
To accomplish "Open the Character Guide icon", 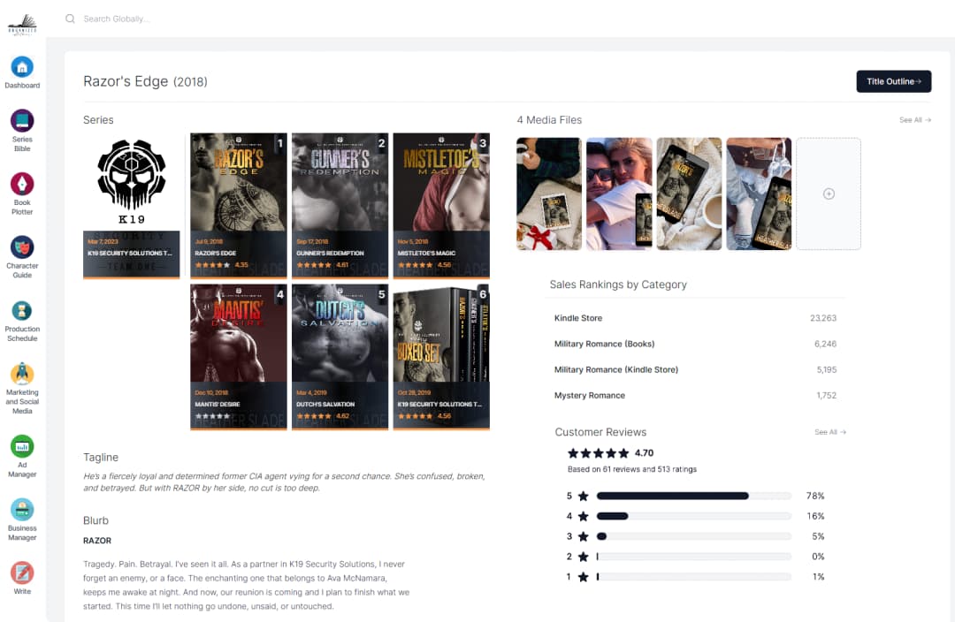I will point(22,247).
